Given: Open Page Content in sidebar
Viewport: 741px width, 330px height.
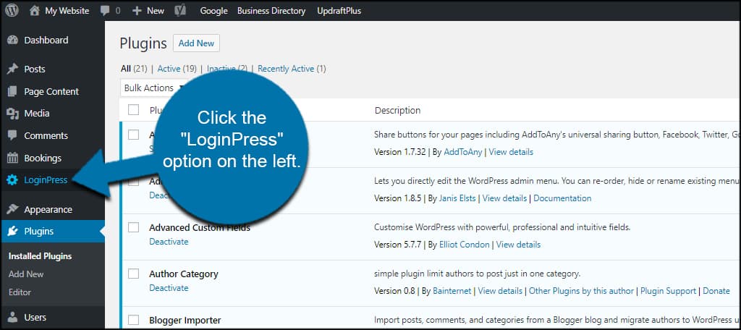Looking at the screenshot, I should pyautogui.click(x=51, y=91).
